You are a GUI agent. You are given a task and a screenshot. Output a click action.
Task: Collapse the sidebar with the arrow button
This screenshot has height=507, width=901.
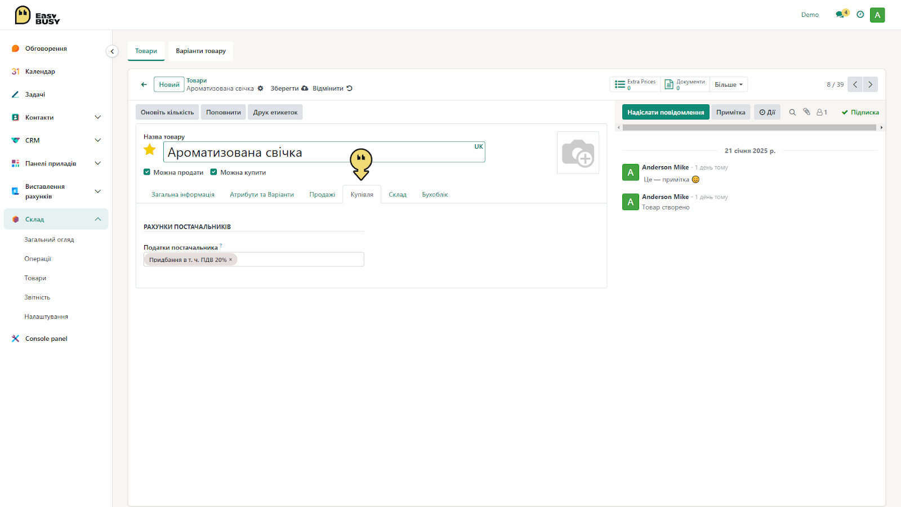pyautogui.click(x=112, y=51)
